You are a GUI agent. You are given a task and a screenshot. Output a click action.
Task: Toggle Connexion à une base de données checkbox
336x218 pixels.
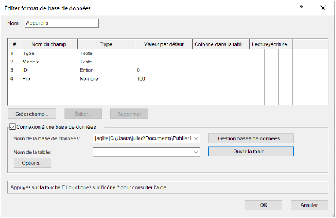pos(12,127)
